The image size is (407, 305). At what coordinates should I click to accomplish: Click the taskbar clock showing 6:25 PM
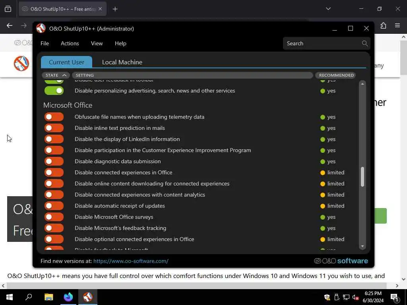(373, 297)
